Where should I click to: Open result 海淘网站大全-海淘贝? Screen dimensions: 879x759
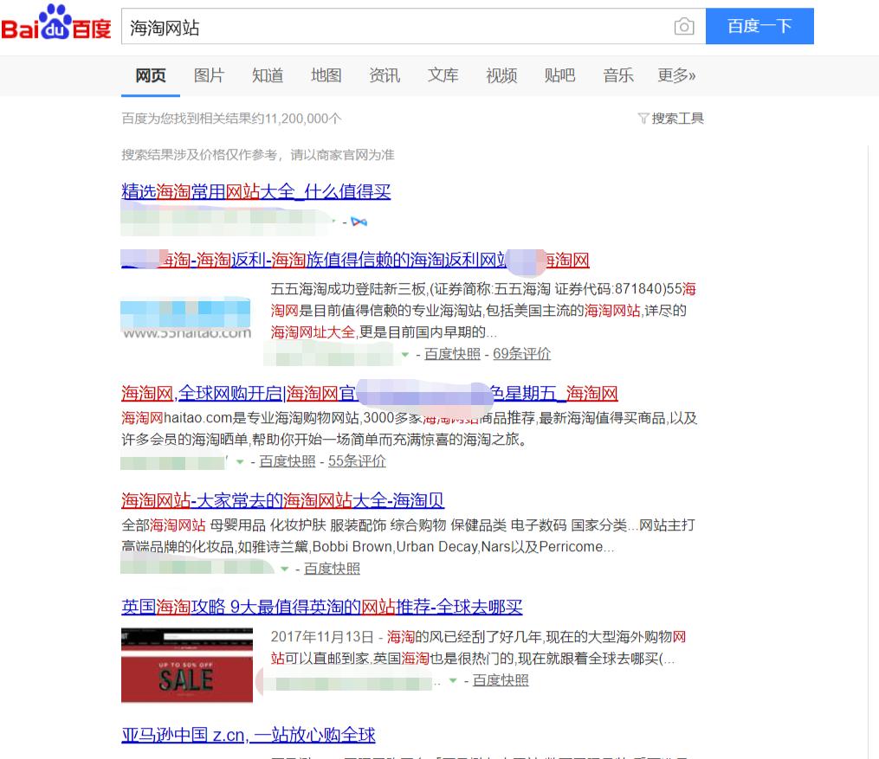point(282,501)
